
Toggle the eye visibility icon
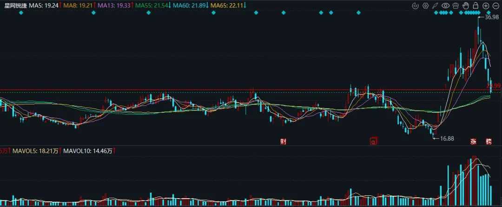(446, 6)
